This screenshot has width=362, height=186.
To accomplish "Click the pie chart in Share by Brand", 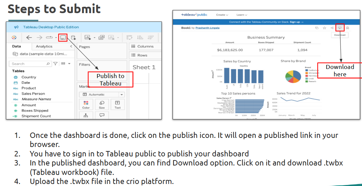I will (x=293, y=77).
